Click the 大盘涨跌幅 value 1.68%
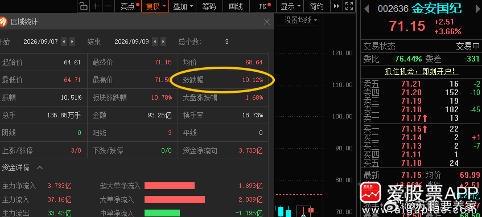 pyautogui.click(x=254, y=98)
